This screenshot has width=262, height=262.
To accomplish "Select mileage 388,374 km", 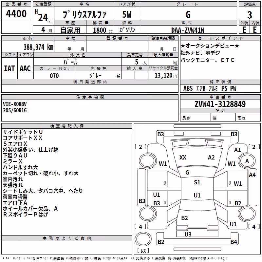I will (x=38, y=47).
